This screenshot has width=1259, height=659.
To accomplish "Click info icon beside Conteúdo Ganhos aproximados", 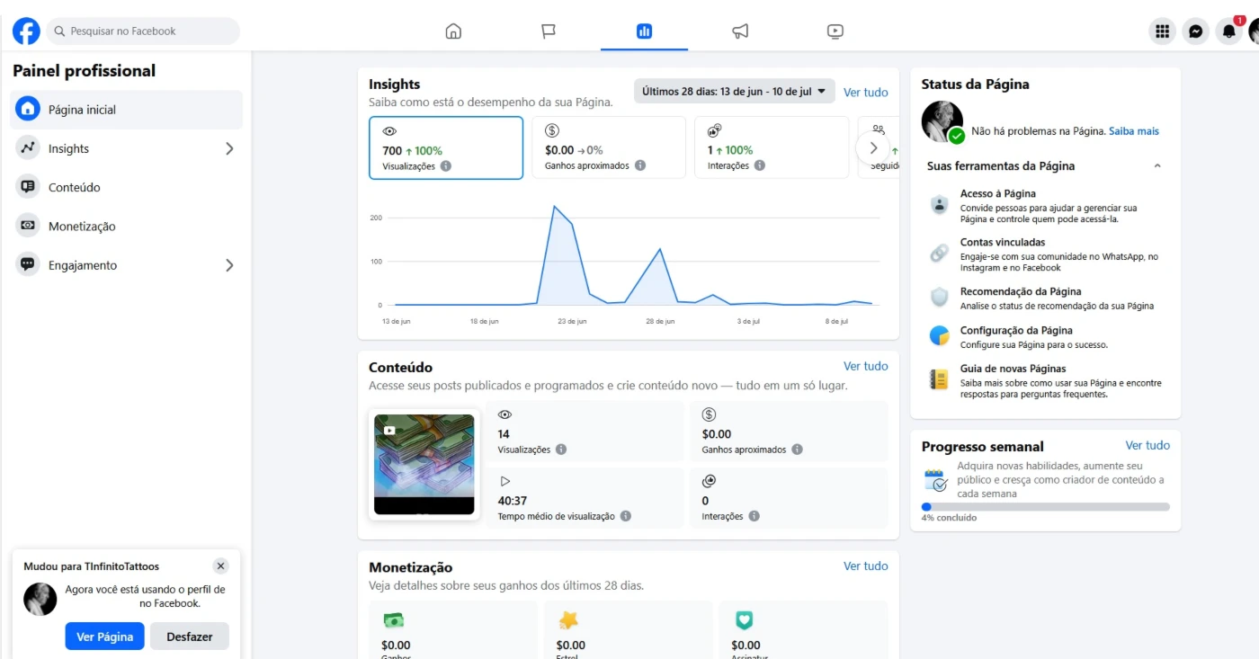I will [x=798, y=450].
